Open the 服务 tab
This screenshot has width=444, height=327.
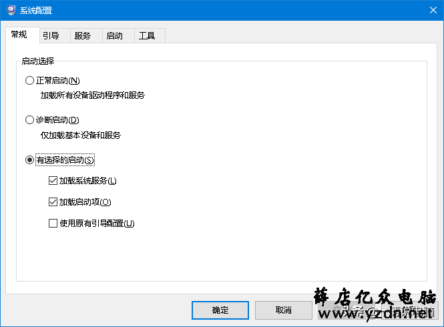point(86,35)
